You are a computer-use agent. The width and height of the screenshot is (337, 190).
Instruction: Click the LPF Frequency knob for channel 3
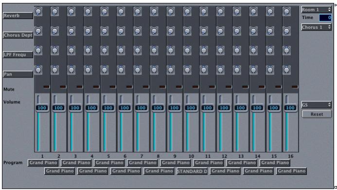pyautogui.click(x=71, y=50)
